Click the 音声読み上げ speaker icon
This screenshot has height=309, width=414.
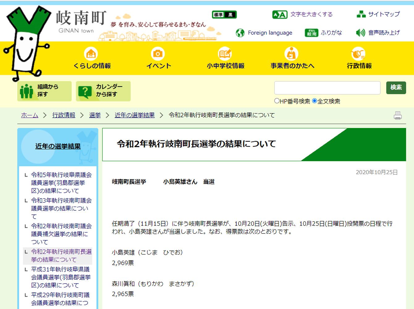360,33
